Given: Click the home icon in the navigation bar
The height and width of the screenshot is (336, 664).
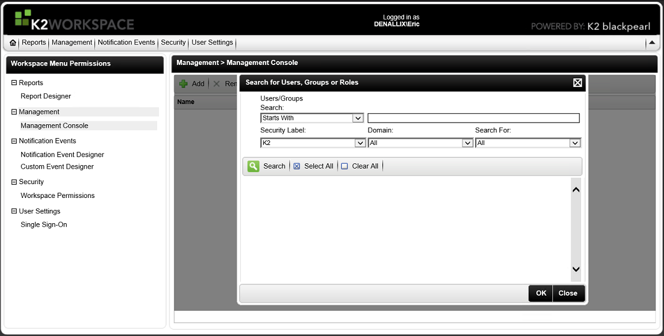Looking at the screenshot, I should [x=12, y=42].
